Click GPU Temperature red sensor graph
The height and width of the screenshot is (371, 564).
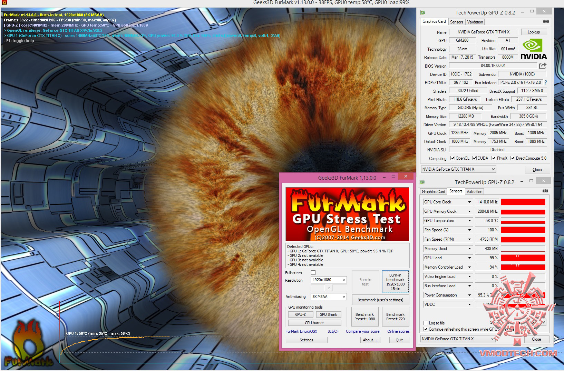[523, 221]
